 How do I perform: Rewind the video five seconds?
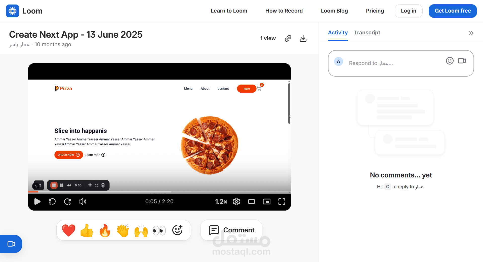coord(52,202)
